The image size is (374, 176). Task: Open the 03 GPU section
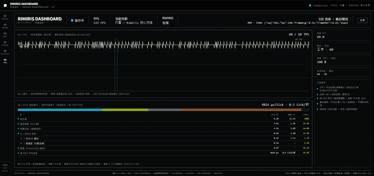5,35
